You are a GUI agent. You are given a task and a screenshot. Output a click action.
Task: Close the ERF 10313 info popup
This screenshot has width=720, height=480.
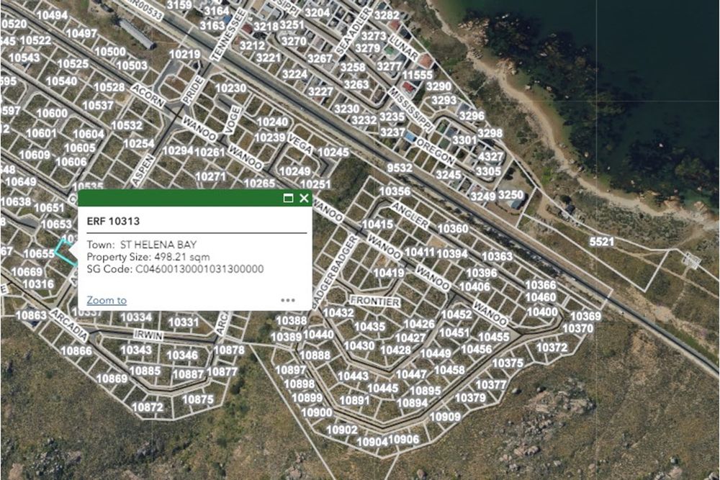coord(304,199)
